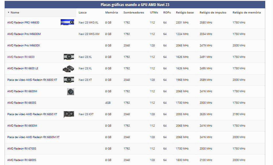Open the RX 6650 XT card thumbnail
This screenshot has width=273, height=165.
[x=69, y=114]
